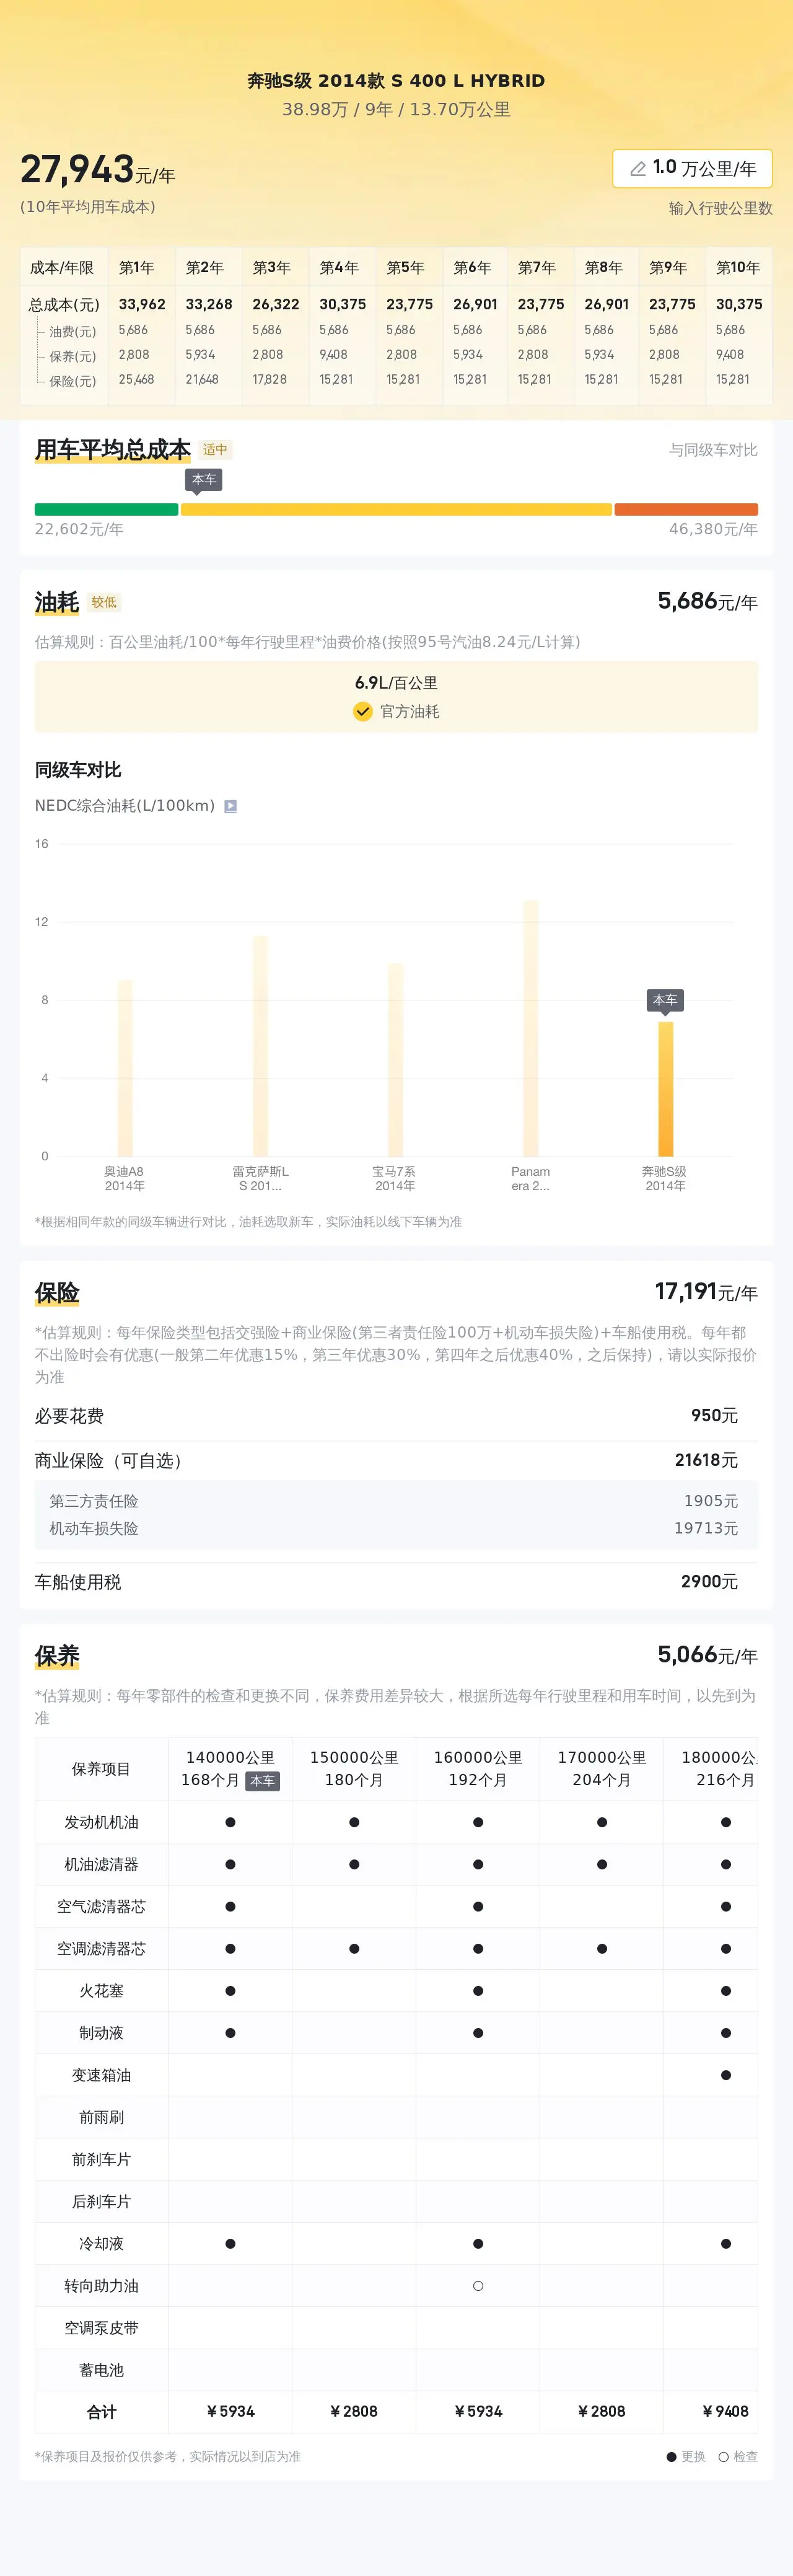Click the orange high-cost bar segment
Viewport: 793px width, 2576px height.
pyautogui.click(x=686, y=509)
